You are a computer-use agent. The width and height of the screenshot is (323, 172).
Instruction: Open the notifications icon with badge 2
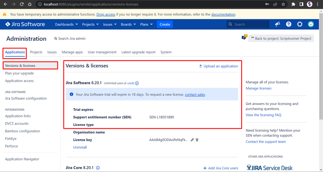(x=244, y=37)
